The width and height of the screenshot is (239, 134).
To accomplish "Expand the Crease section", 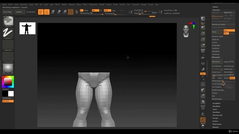I will coord(214,42).
